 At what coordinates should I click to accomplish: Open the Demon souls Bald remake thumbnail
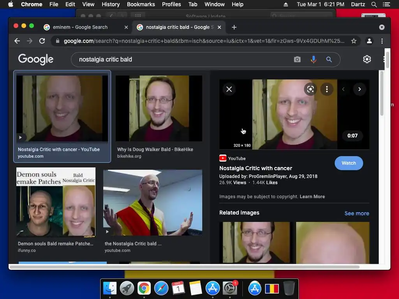pos(56,202)
